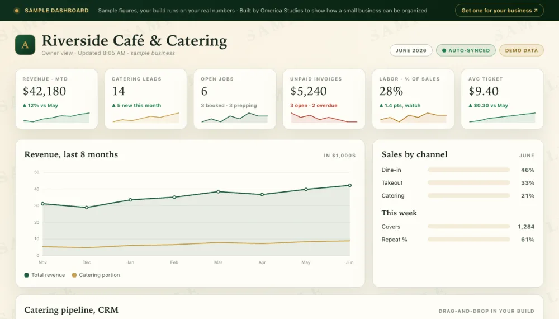Click the 'Revenue, last 8 months' heading
559x319 pixels.
[71, 154]
